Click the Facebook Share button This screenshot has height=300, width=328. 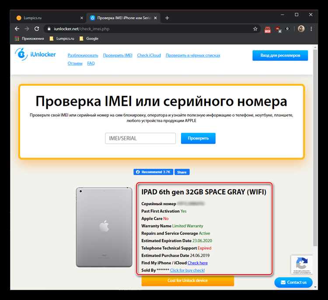click(182, 172)
